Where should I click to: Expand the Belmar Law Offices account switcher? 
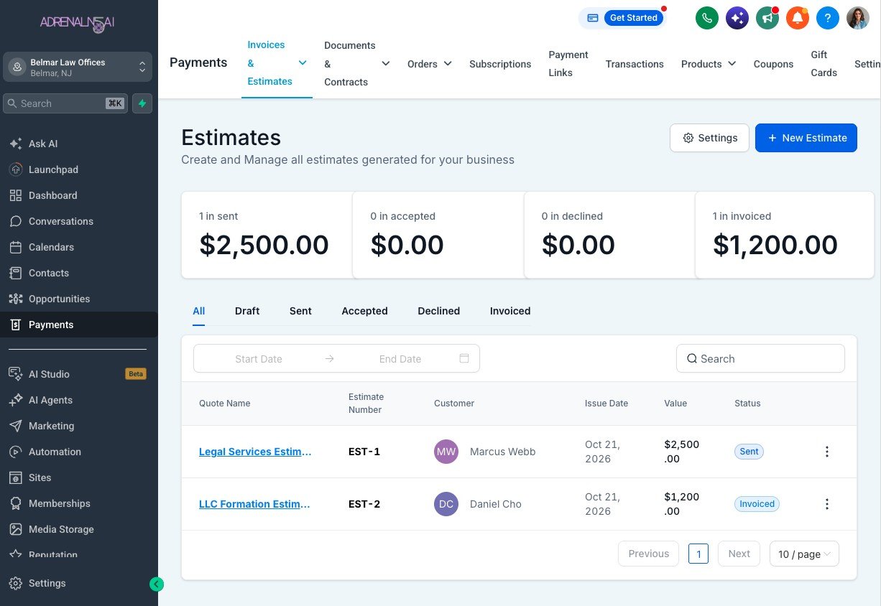point(78,67)
